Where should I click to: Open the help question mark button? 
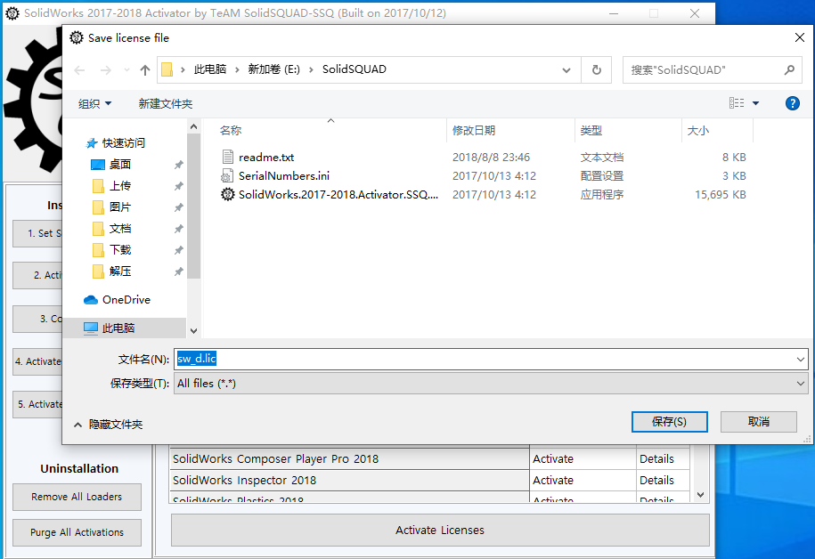point(792,103)
